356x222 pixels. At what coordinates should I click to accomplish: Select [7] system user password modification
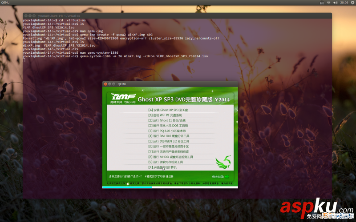point(169,152)
